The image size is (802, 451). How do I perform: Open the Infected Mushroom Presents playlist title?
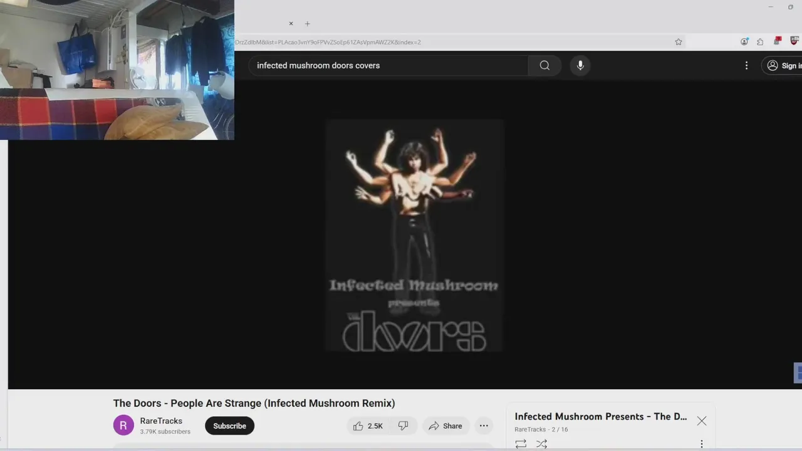tap(600, 417)
